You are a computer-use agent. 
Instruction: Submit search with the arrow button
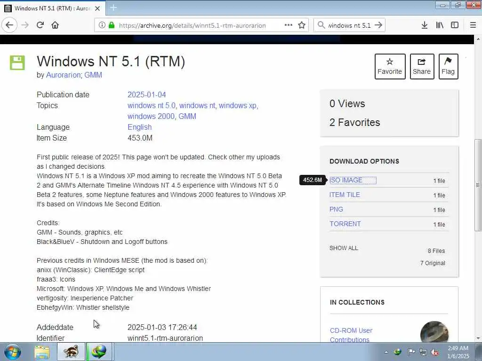pyautogui.click(x=378, y=25)
